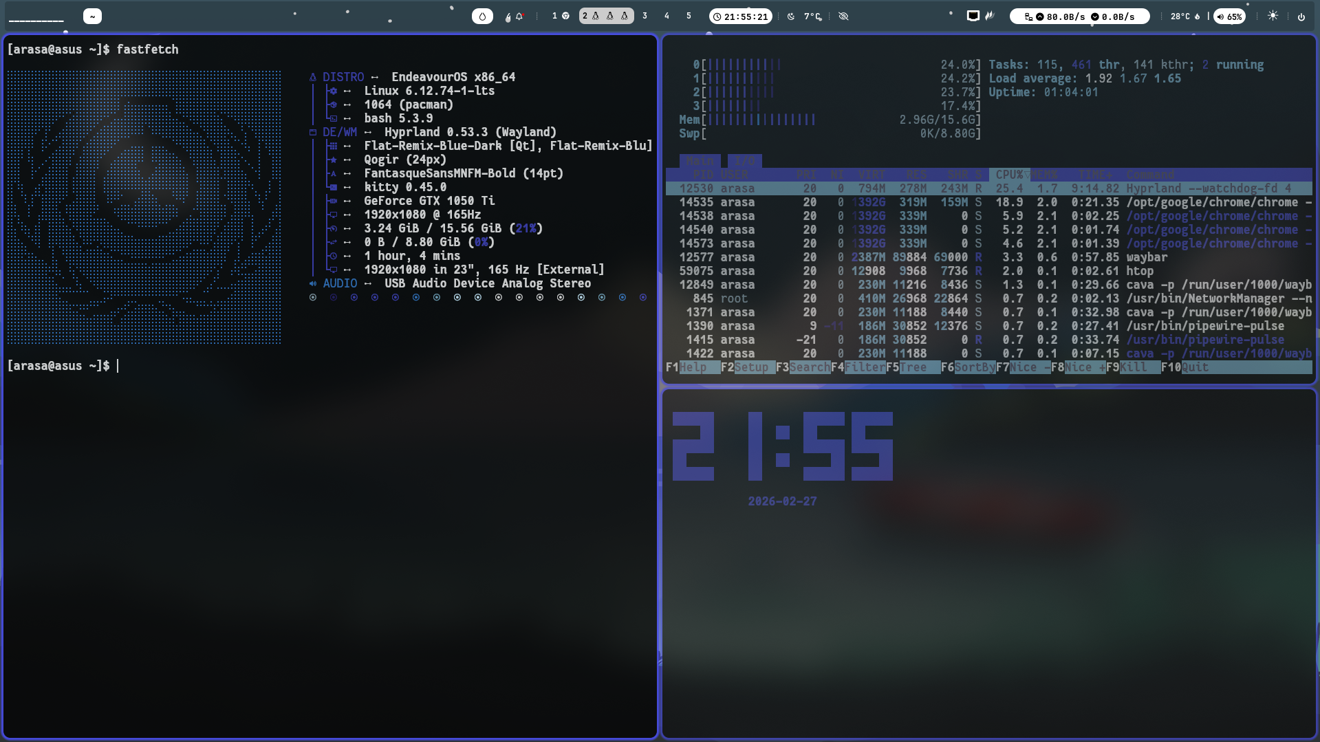Click F5 Tree in htop footer
Viewport: 1320px width, 742px height.
pos(913,367)
